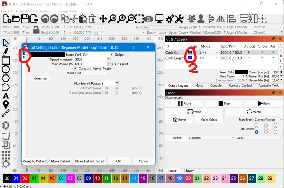Click Make Default for All button
This screenshot has height=188, width=284.
[90, 161]
